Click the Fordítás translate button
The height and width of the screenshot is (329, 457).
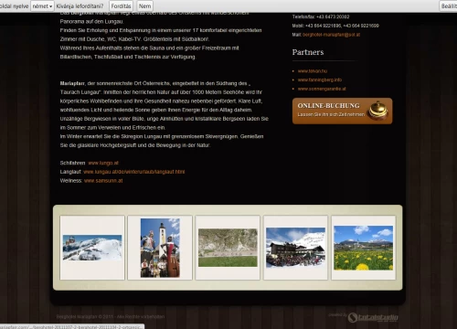121,6
